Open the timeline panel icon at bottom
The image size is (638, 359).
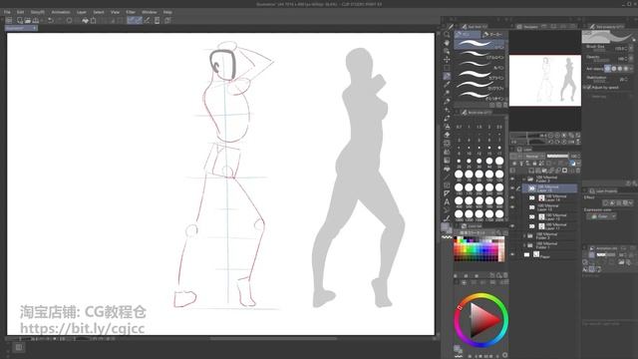(x=18, y=347)
